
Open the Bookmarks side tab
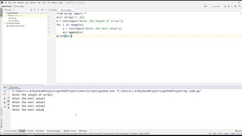[2, 123]
